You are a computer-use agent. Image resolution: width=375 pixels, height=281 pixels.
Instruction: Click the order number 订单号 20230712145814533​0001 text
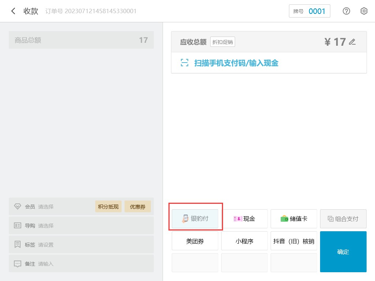[91, 11]
